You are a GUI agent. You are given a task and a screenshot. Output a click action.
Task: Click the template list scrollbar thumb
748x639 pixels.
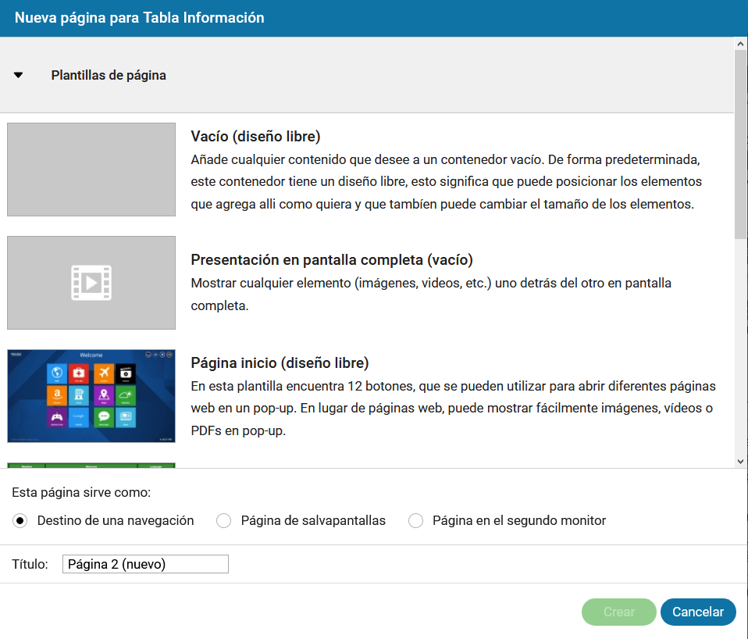tap(741, 145)
